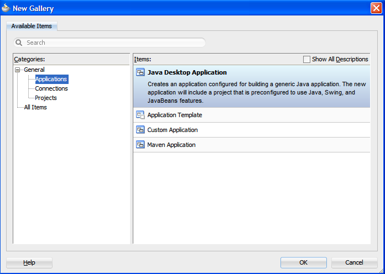
Task: Select the Applications category
Action: pos(51,79)
